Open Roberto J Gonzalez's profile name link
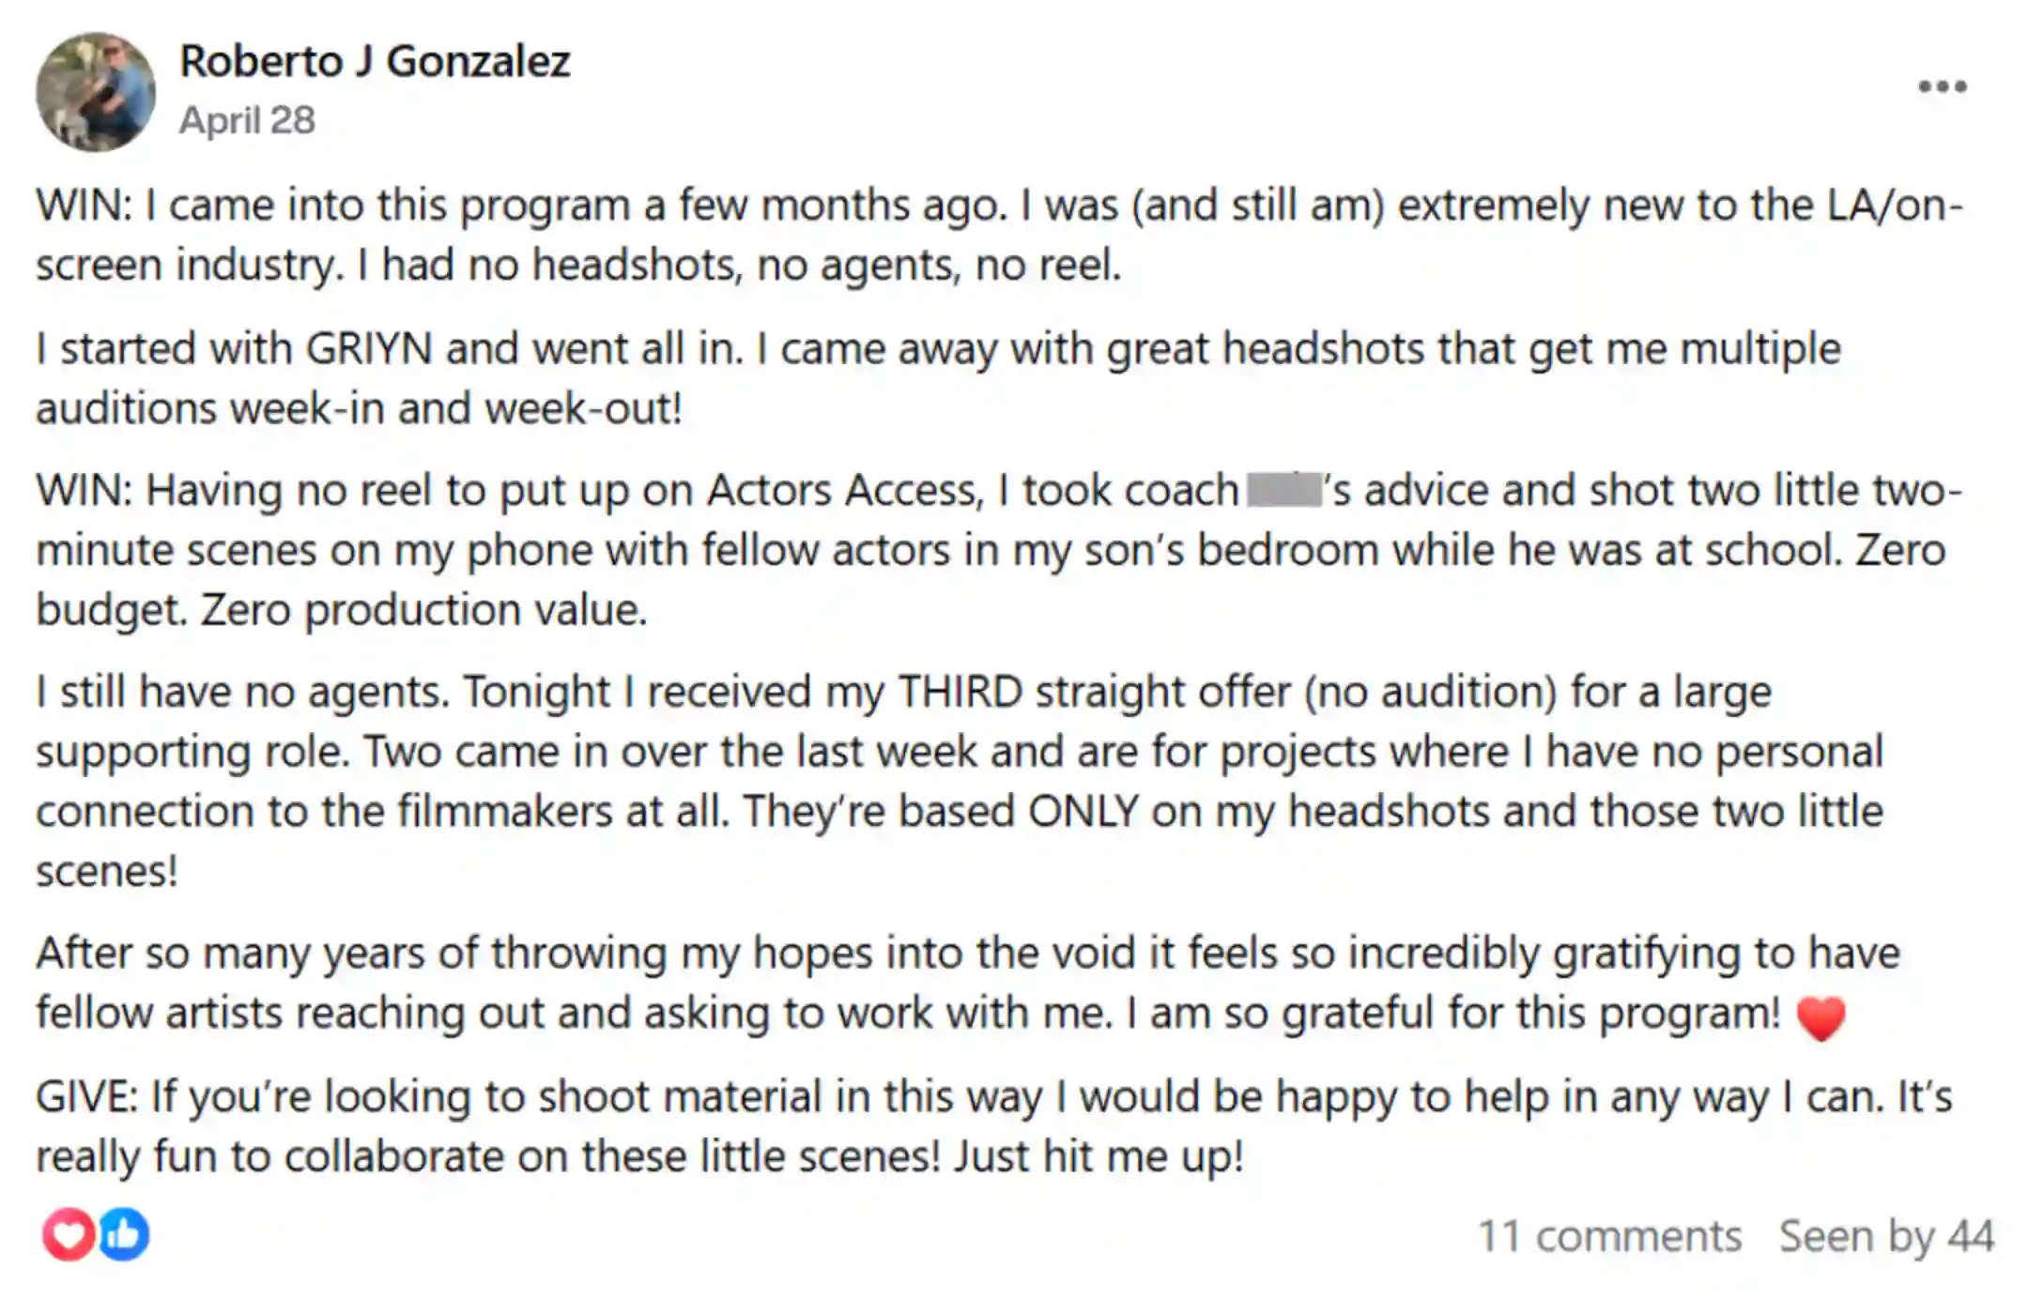2028x1299 pixels. (x=375, y=62)
